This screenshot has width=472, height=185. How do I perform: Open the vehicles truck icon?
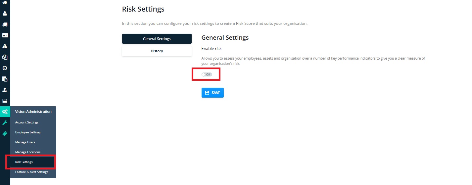(5, 24)
